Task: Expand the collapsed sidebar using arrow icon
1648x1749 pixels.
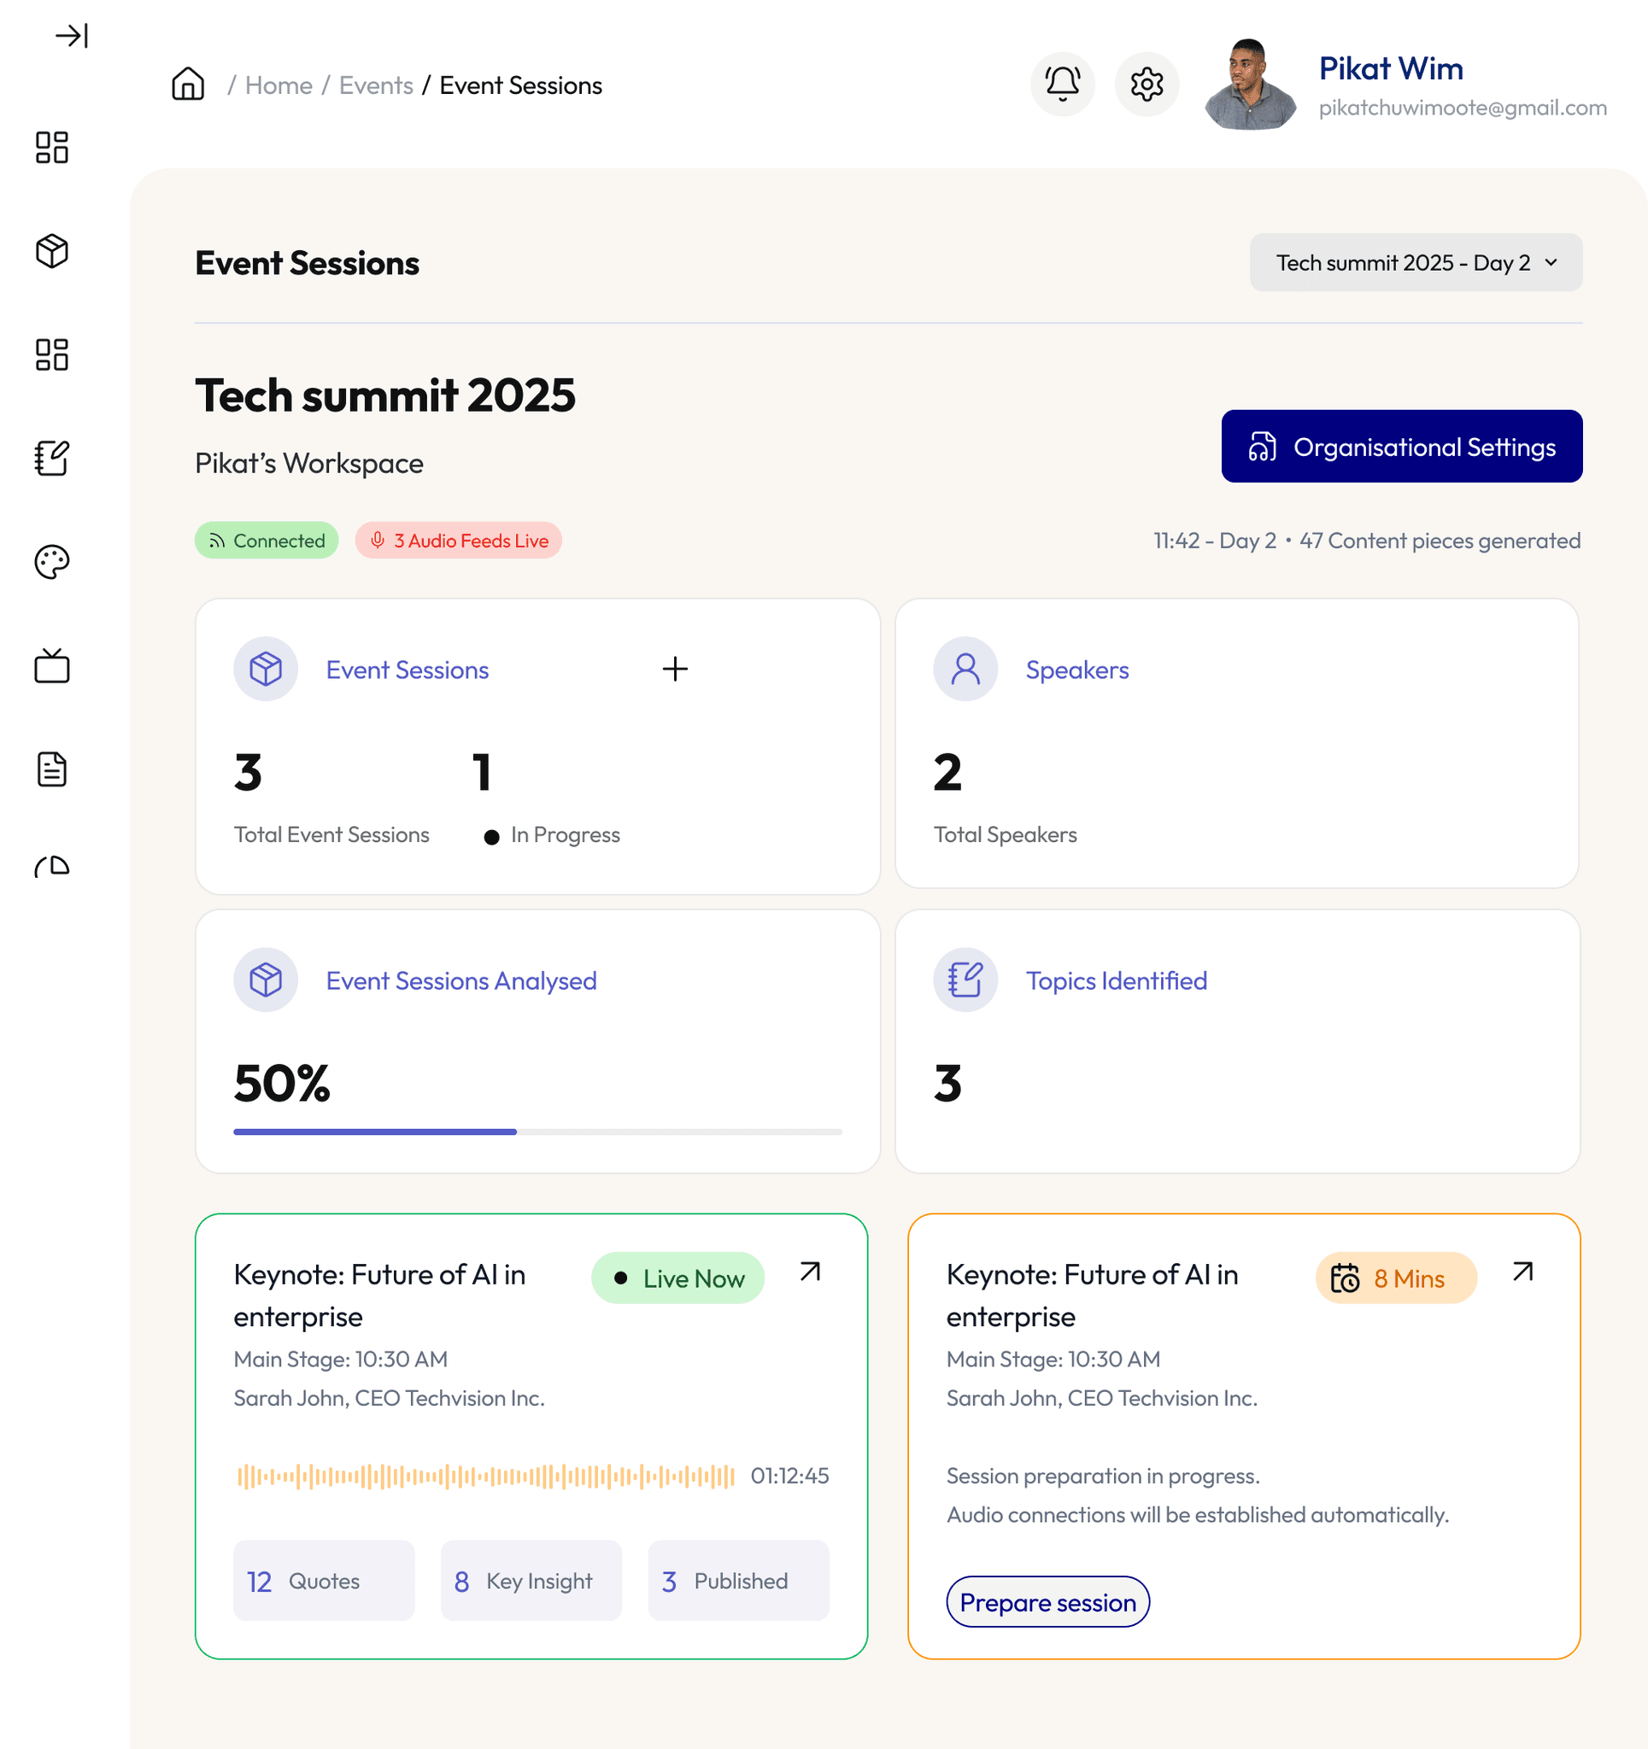Action: pos(71,36)
